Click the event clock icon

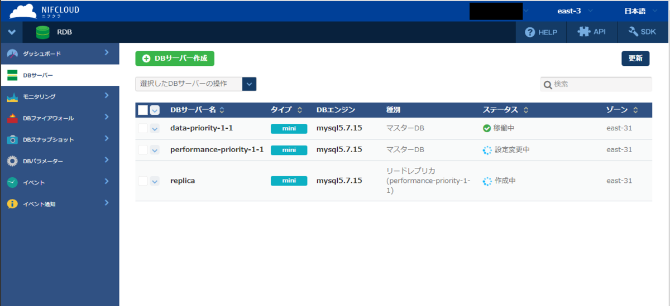click(x=13, y=182)
